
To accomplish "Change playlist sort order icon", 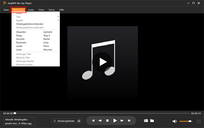I will (x=79, y=121).
